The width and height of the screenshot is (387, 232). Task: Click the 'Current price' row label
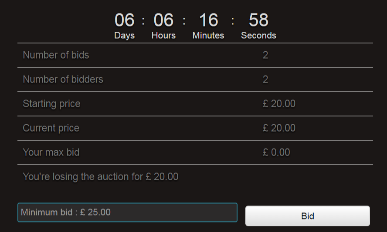[x=51, y=128]
